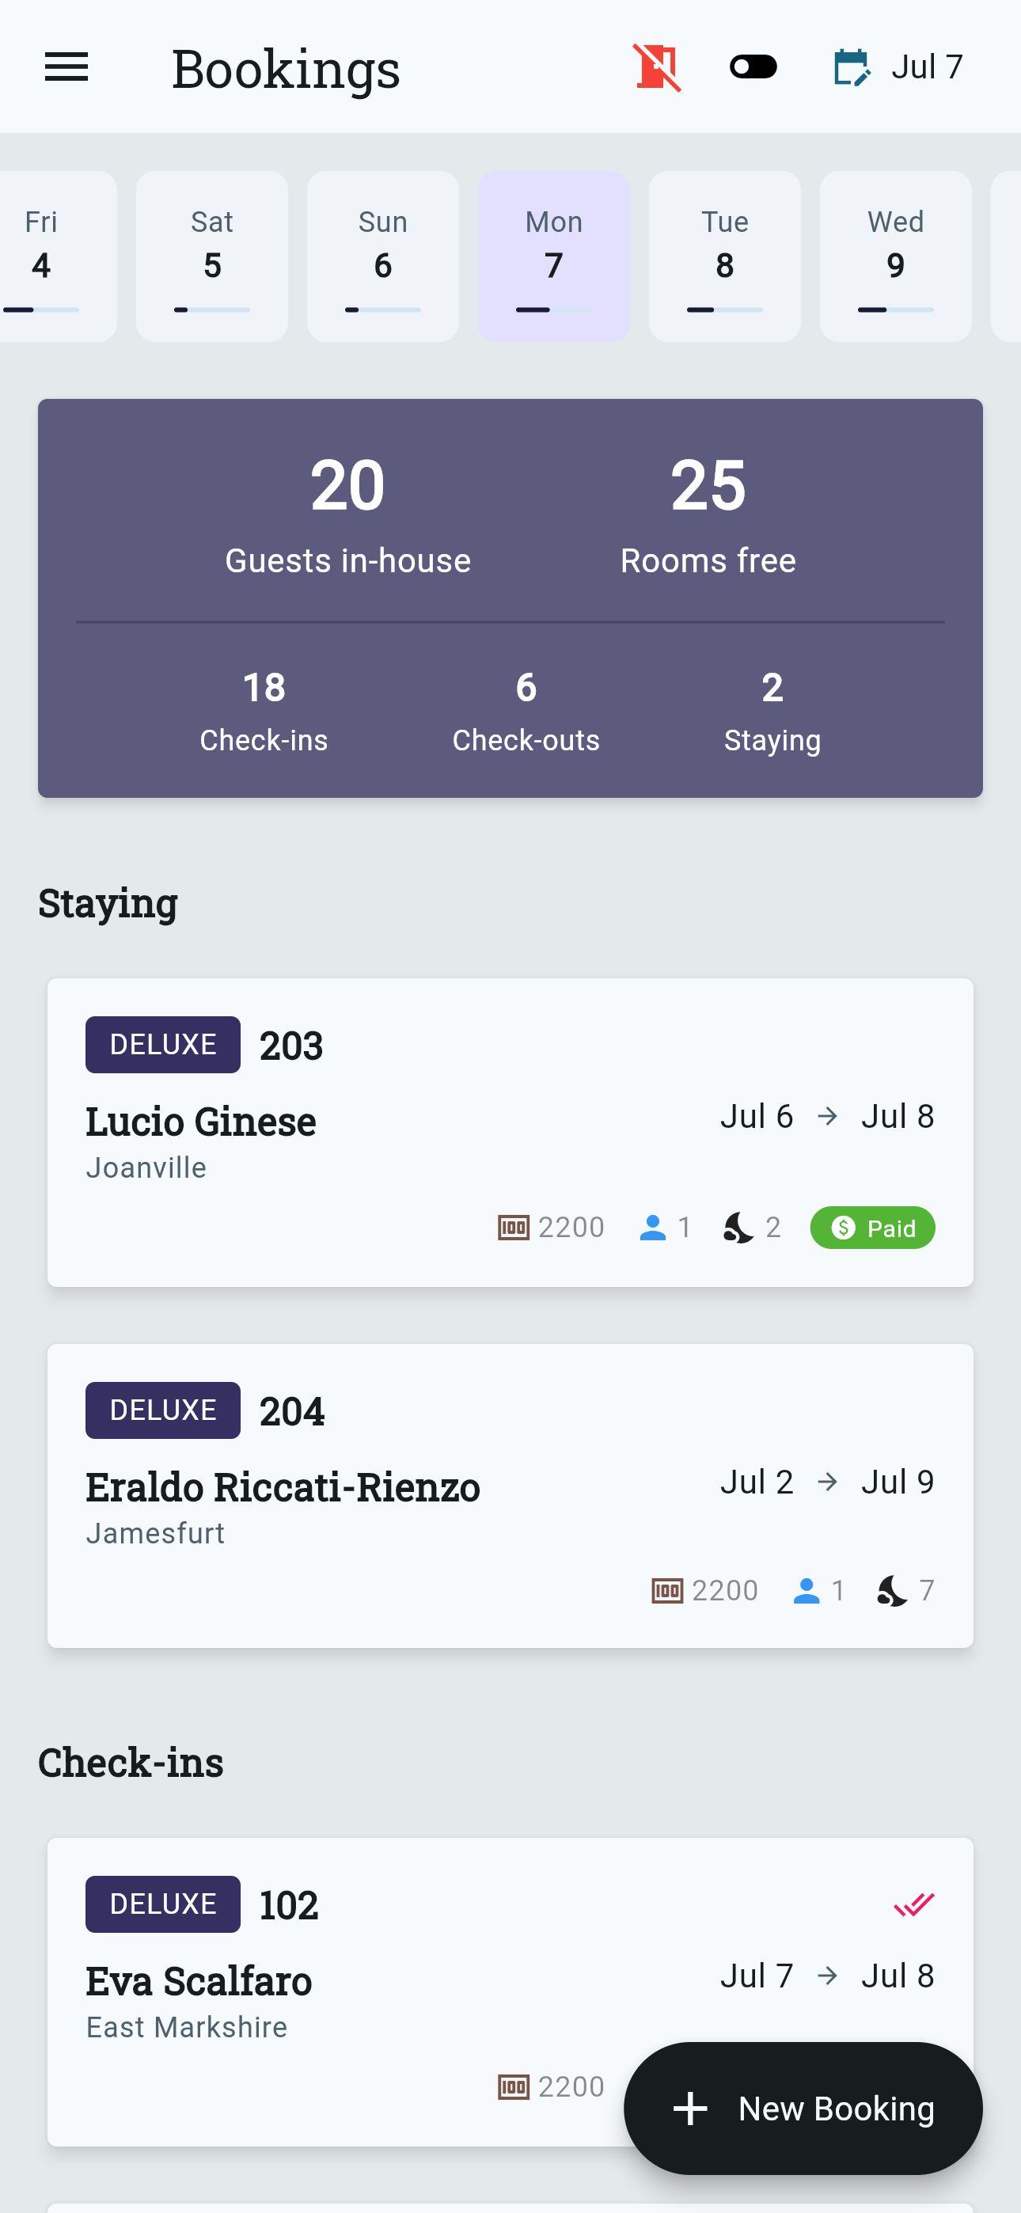Click the green Paid badge
The width and height of the screenshot is (1021, 2213).
(x=872, y=1228)
